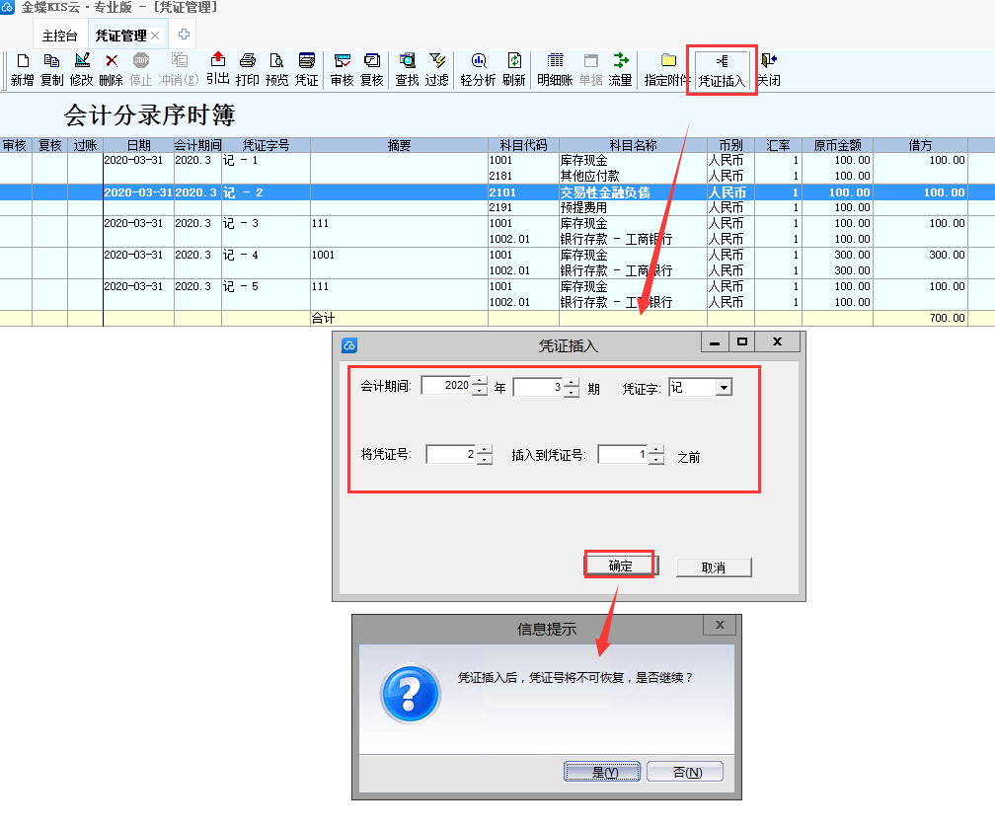The width and height of the screenshot is (995, 829).
Task: Click the 过滤 (Filter) toolbar icon
Action: click(x=436, y=69)
